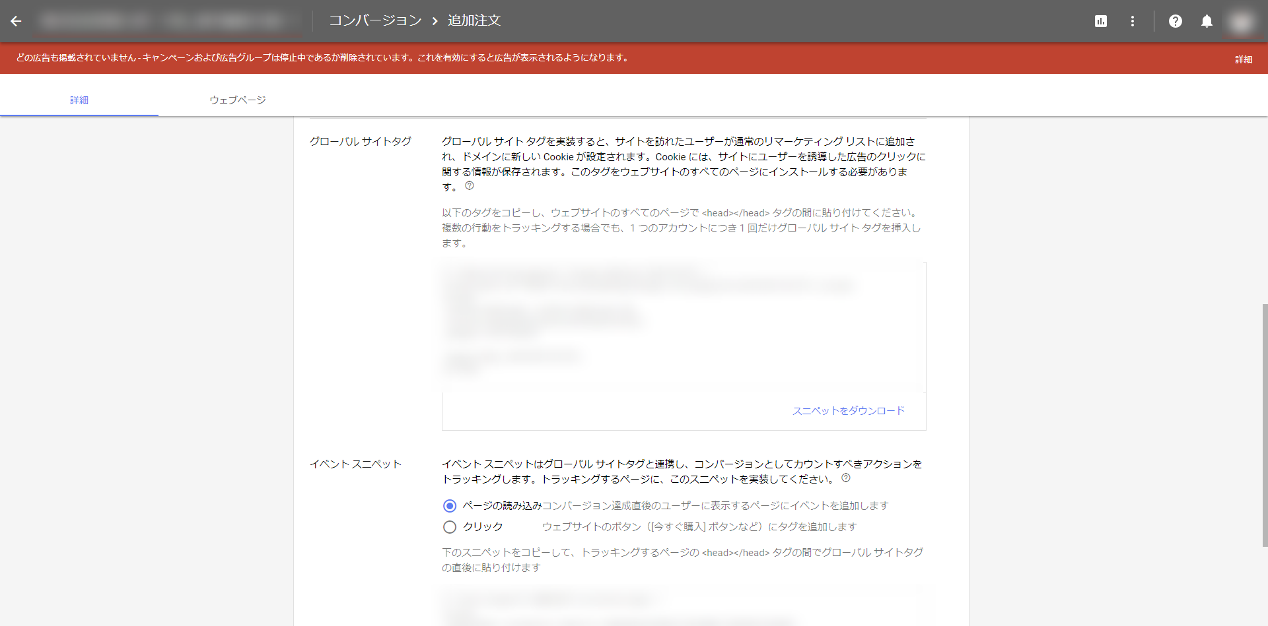The image size is (1268, 626).
Task: Open the help question mark icon
Action: (1175, 21)
